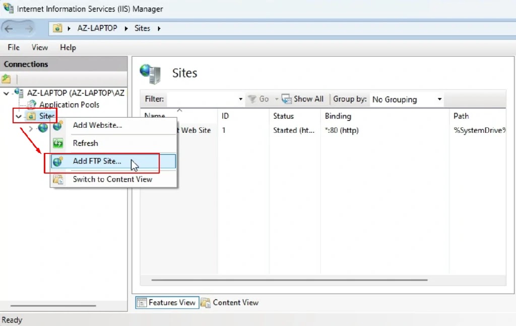Click inside the Filter input field
Viewport: 516px width, 326px height.
point(202,99)
